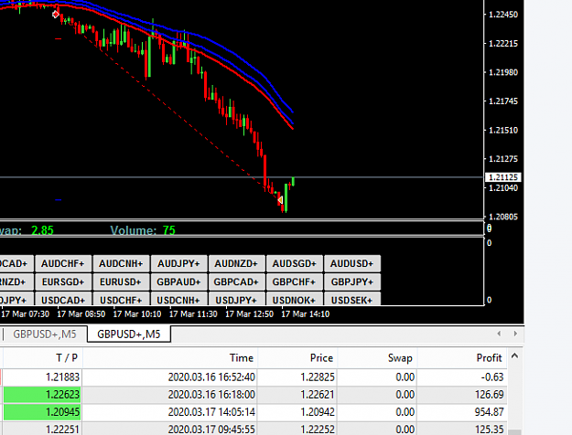
Task: Select the T/P cell 1.21883
Action: pyautogui.click(x=43, y=377)
